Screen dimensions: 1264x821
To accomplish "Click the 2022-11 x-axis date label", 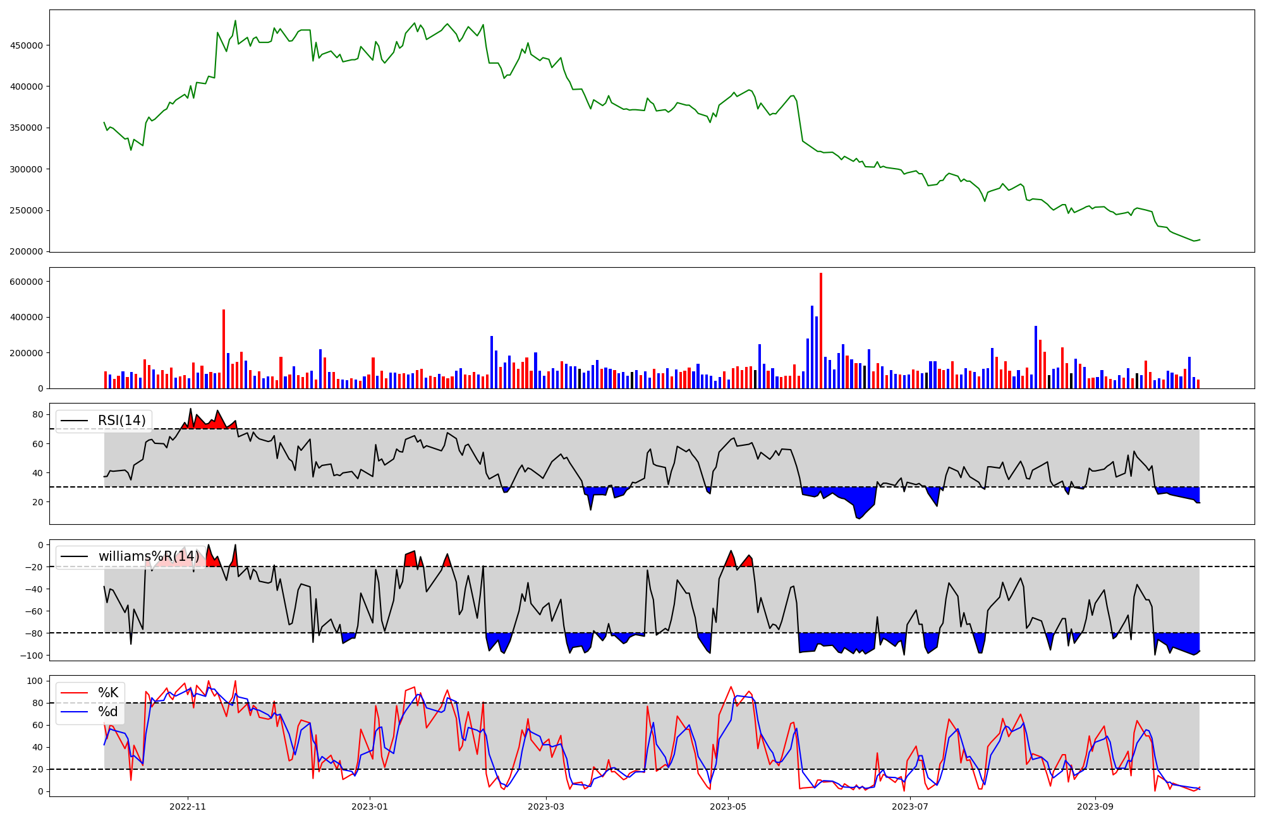I will pyautogui.click(x=188, y=806).
